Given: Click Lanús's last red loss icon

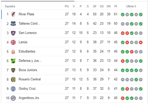Looking at the screenshot, I should (x=141, y=42).
